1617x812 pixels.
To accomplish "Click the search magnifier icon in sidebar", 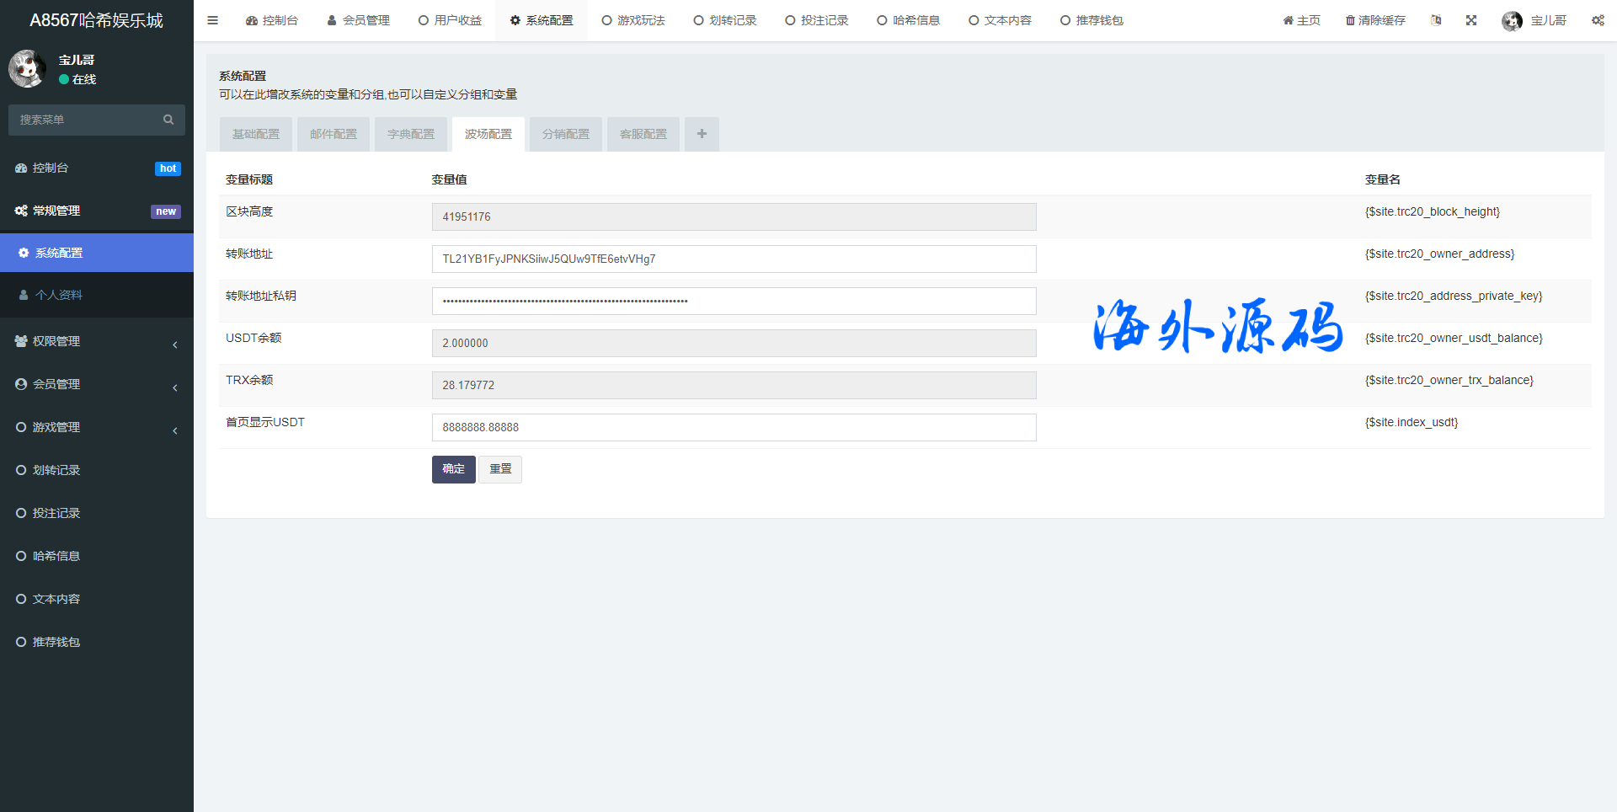I will (x=168, y=120).
